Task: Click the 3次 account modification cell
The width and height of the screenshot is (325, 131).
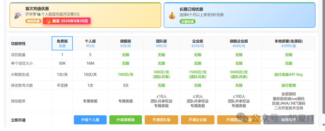Action: coord(125,85)
